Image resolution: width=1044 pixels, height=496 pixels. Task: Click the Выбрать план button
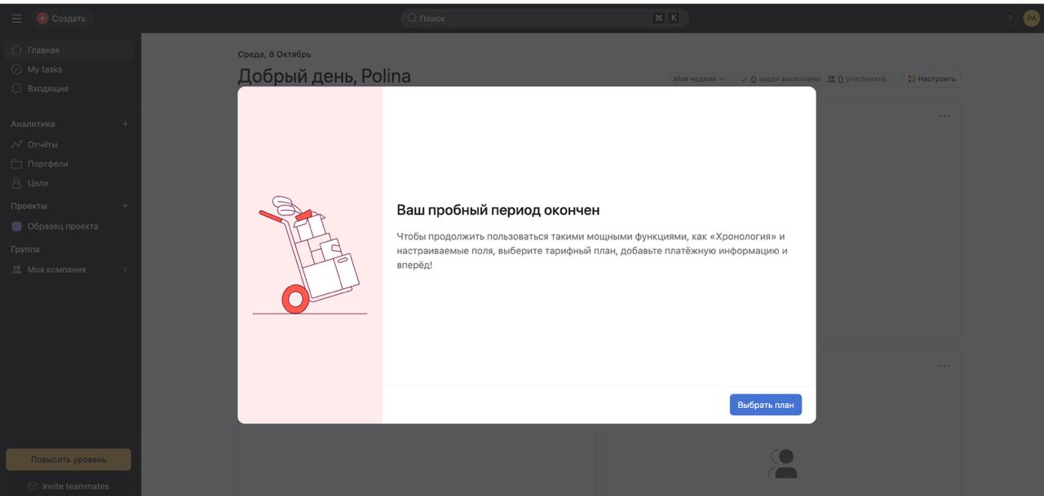tap(765, 405)
